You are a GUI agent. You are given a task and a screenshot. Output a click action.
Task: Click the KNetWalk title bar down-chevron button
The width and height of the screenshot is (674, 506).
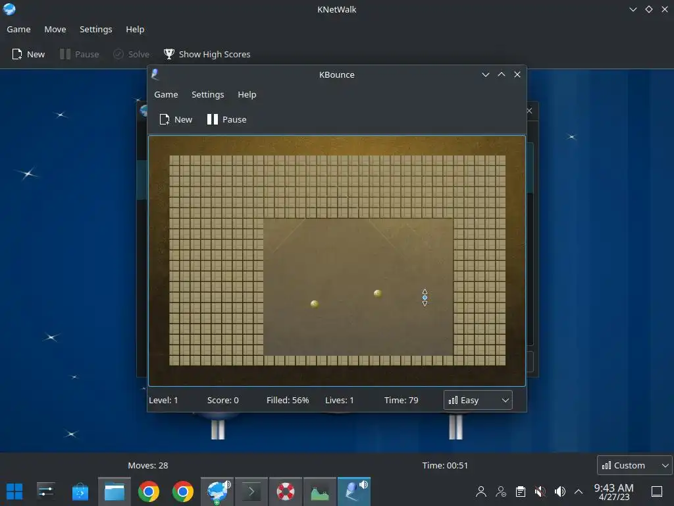(633, 9)
